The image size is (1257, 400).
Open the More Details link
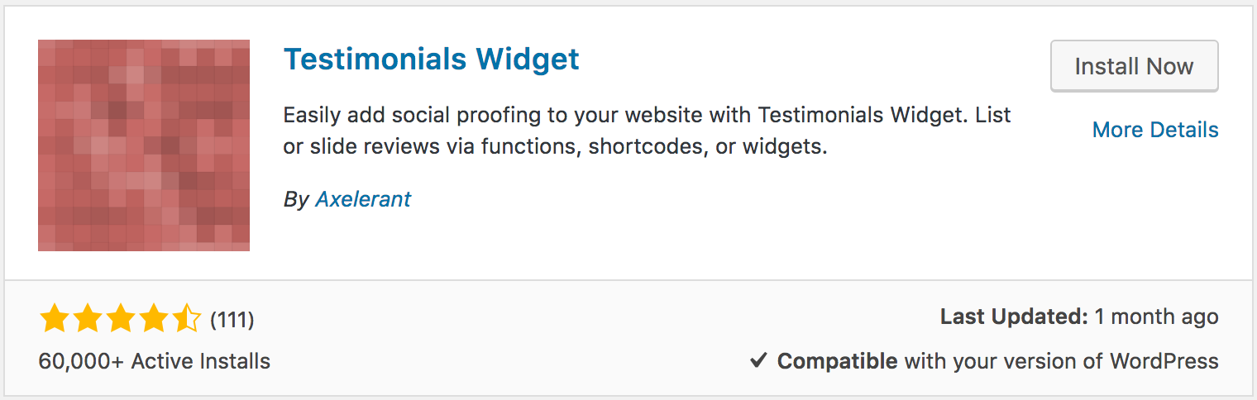[1155, 130]
